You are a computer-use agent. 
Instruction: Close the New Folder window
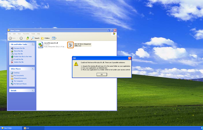click(x=115, y=30)
